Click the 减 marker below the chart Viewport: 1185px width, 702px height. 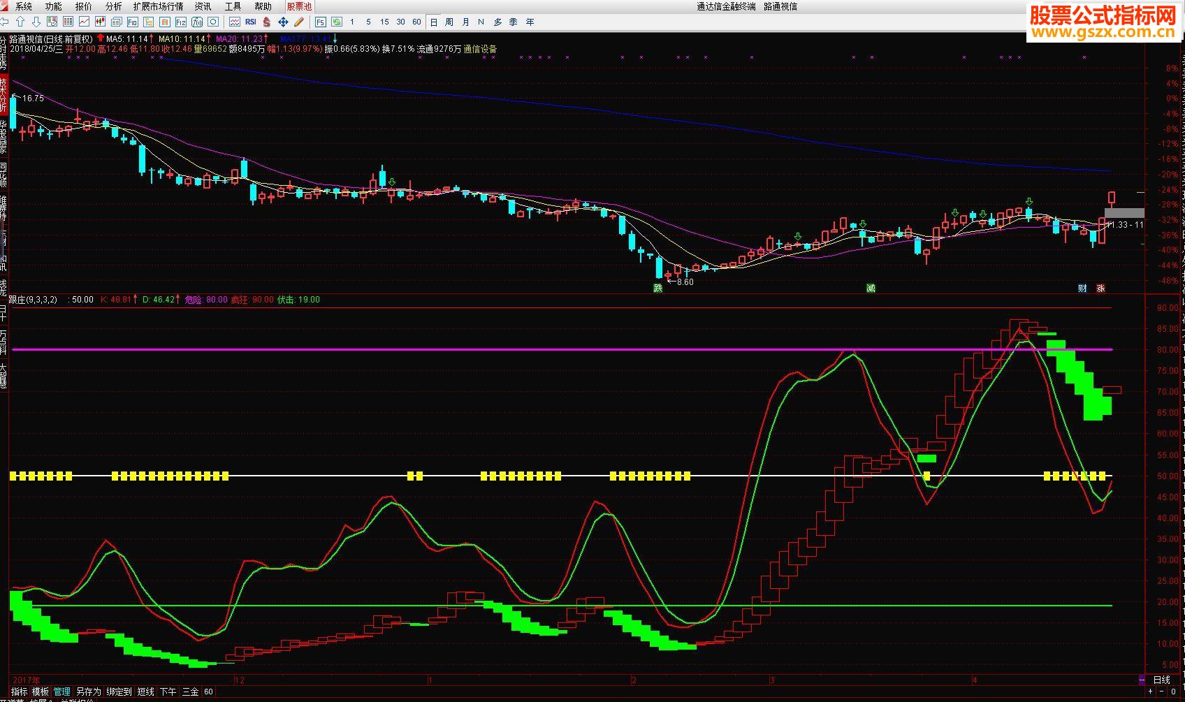tap(871, 288)
